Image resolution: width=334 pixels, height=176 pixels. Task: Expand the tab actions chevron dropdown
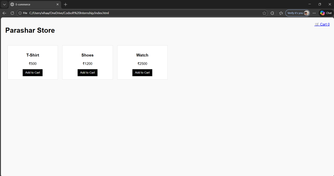pyautogui.click(x=4, y=4)
